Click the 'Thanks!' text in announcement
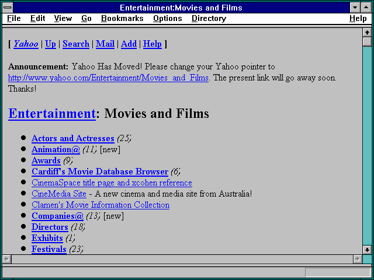This screenshot has height=280, width=374. tap(22, 89)
